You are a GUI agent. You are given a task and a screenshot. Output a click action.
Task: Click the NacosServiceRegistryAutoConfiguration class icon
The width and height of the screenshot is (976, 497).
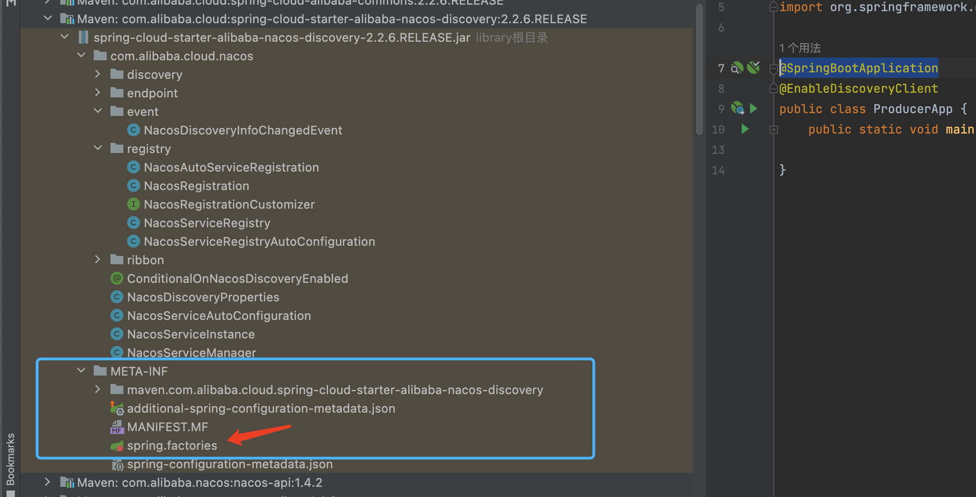pos(134,241)
